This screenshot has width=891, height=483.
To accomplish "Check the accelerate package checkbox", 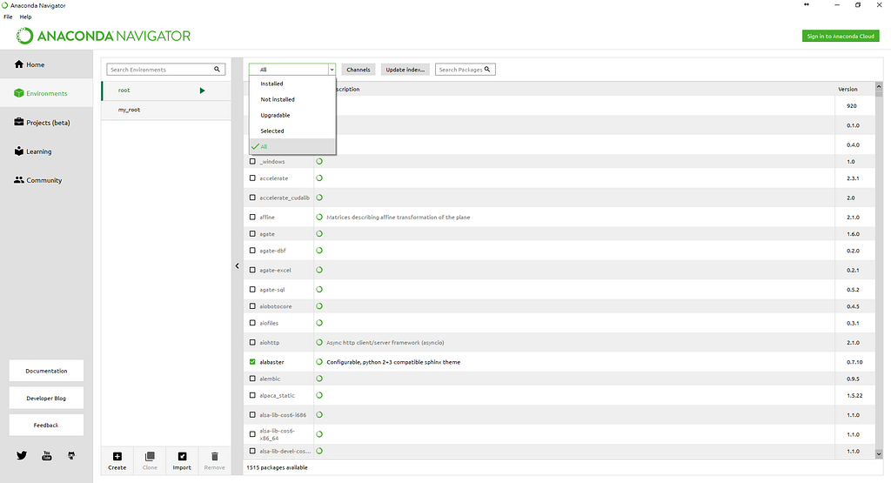I will [x=252, y=178].
